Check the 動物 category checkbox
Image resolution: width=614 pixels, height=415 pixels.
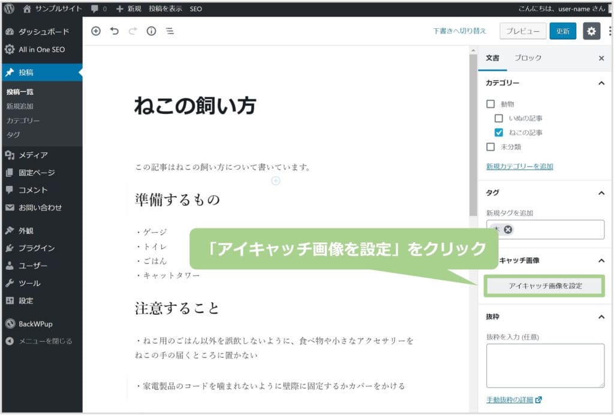(490, 104)
